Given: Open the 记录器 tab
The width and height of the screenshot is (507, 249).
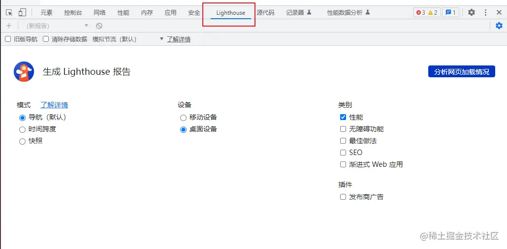Looking at the screenshot, I should pos(298,13).
